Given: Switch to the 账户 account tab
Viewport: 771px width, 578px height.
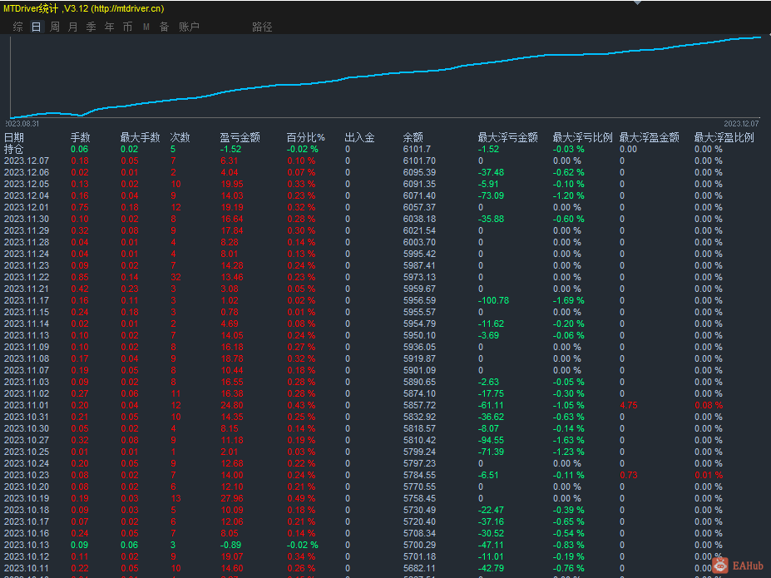Looking at the screenshot, I should tap(189, 27).
